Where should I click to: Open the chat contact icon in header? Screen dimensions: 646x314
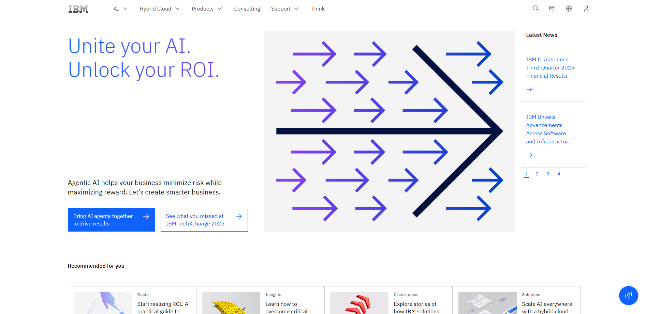pos(552,9)
